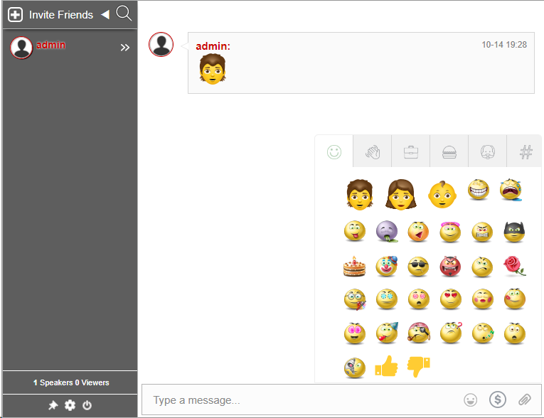The height and width of the screenshot is (418, 544).
Task: Click the search magnifier icon
Action: coord(124,14)
